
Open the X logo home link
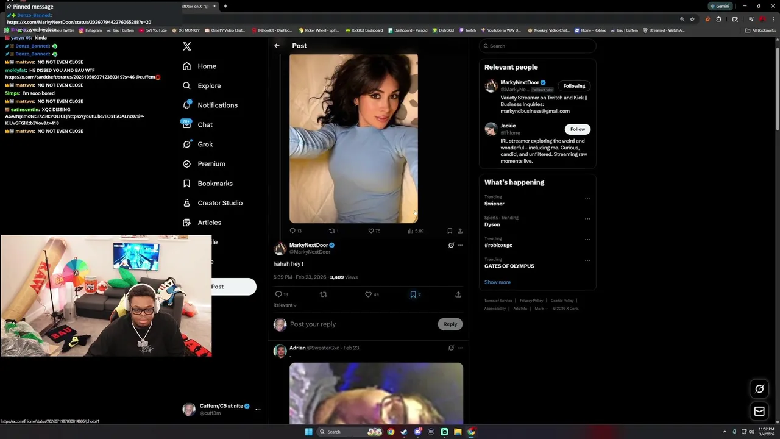[187, 46]
